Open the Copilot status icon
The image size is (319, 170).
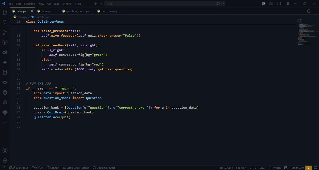point(286,168)
